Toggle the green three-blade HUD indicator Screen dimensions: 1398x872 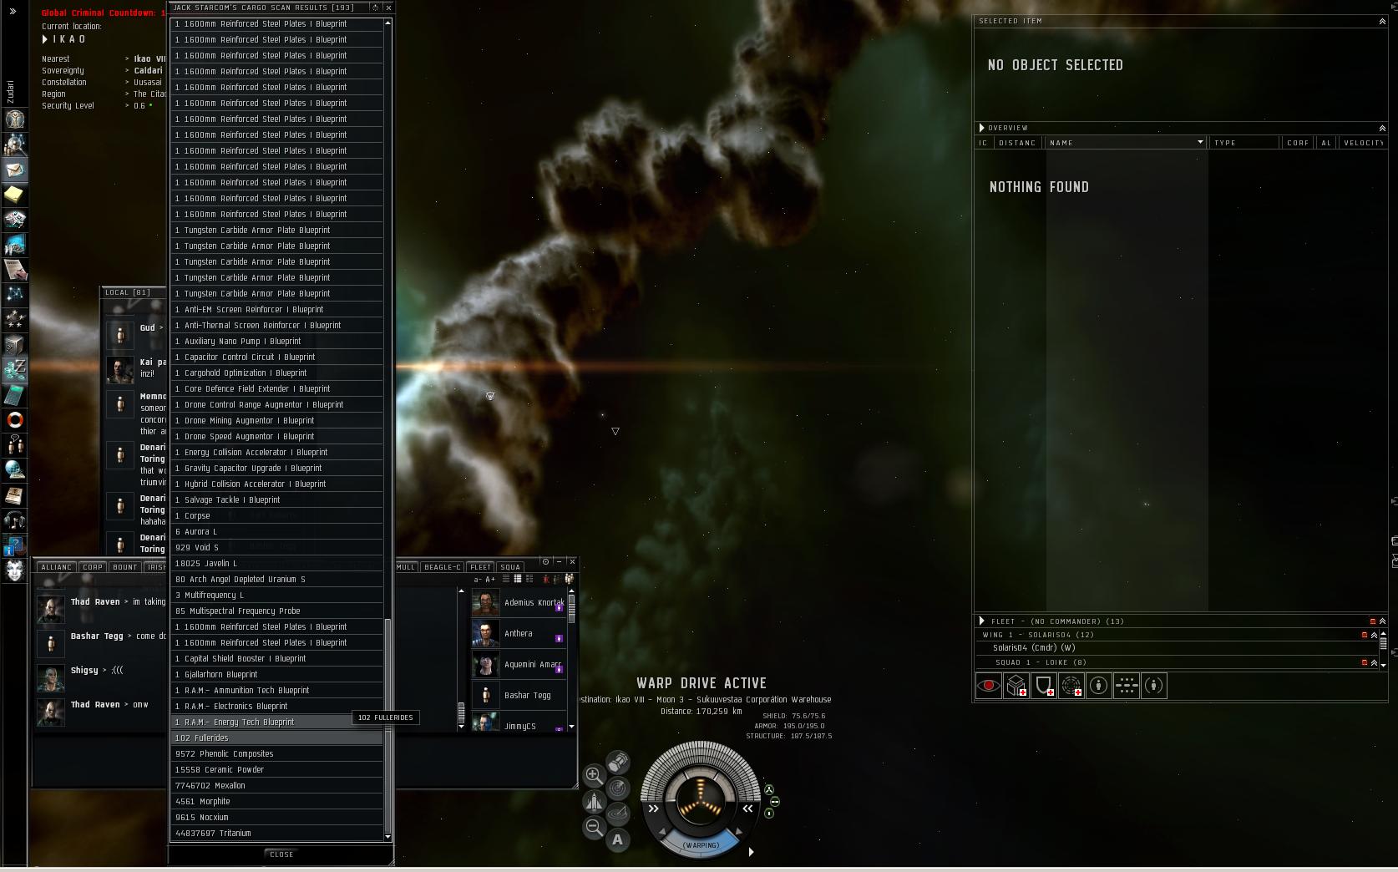tap(769, 789)
